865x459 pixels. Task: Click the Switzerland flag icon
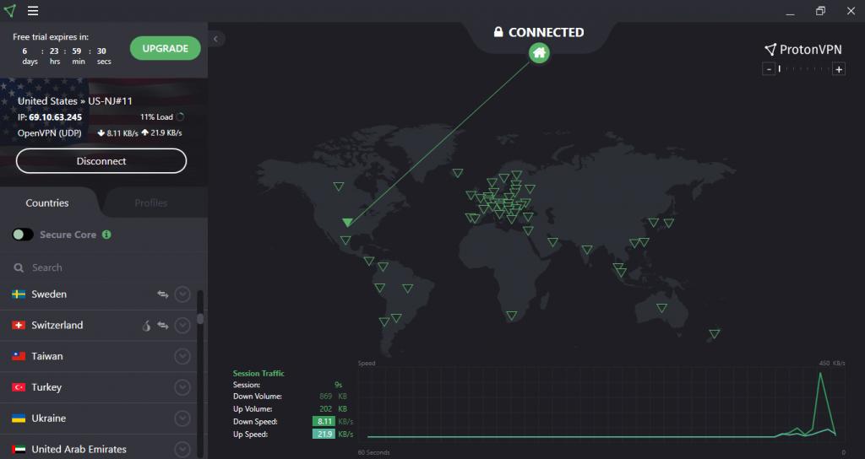click(x=19, y=325)
